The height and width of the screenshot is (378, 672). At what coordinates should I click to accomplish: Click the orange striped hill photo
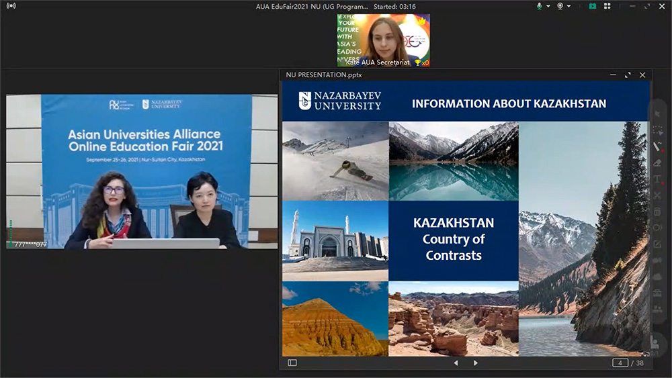click(x=335, y=319)
